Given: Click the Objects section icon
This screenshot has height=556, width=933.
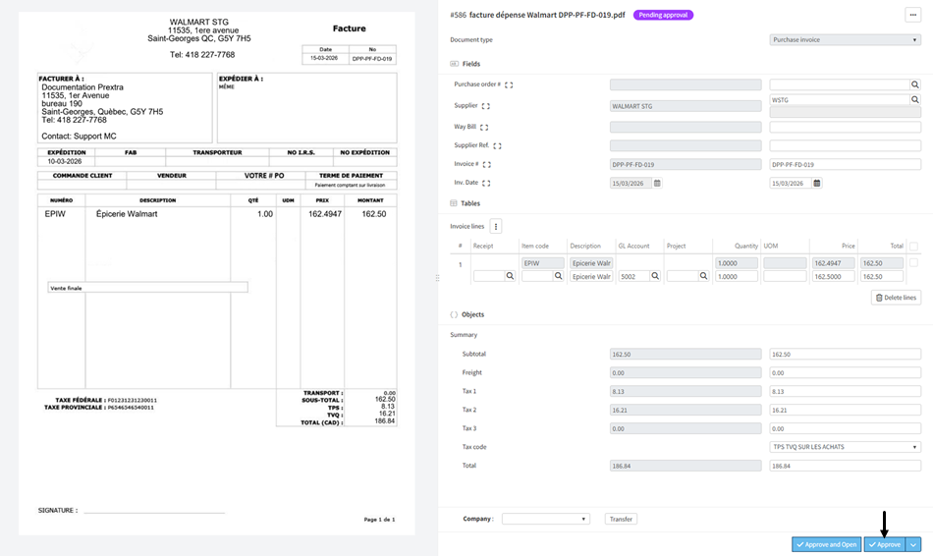Looking at the screenshot, I should pyautogui.click(x=454, y=314).
